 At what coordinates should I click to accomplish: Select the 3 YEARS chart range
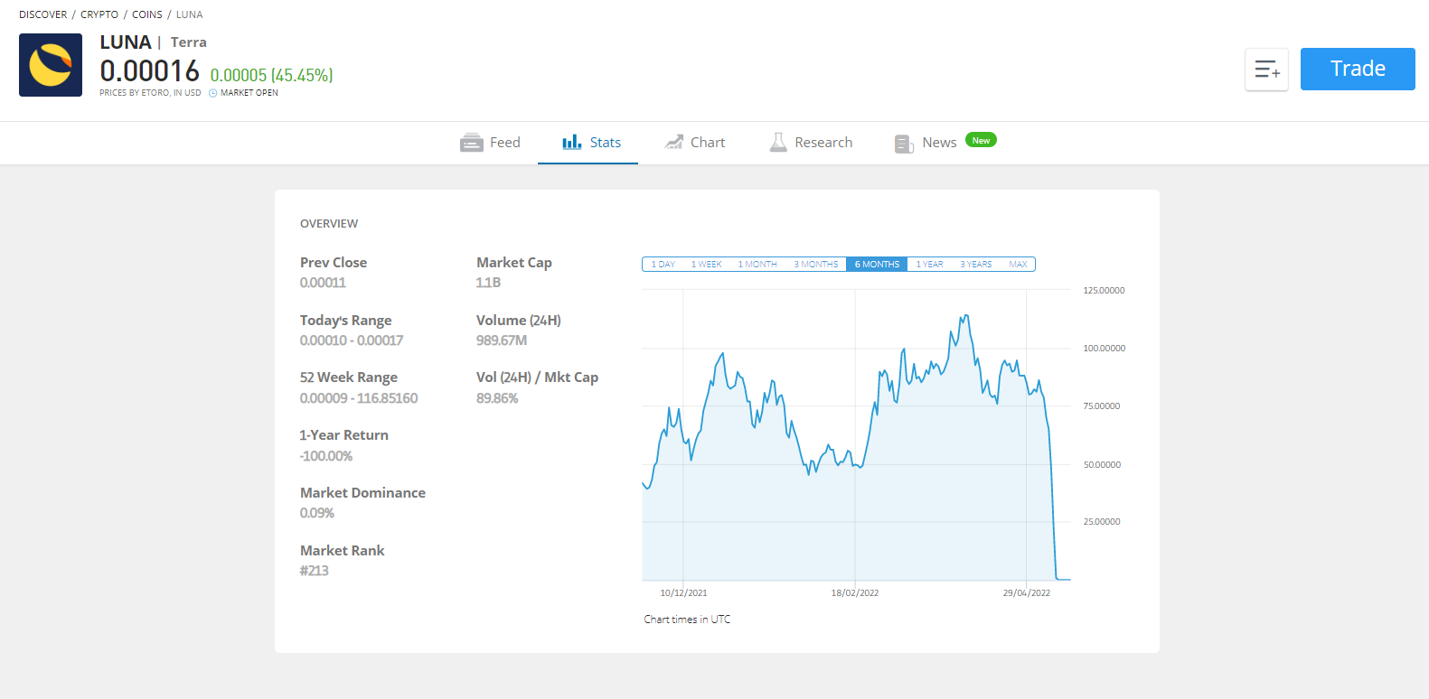tap(975, 265)
